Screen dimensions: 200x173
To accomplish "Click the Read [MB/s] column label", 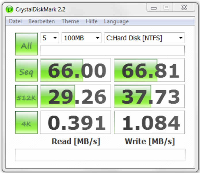I will coord(76,142).
